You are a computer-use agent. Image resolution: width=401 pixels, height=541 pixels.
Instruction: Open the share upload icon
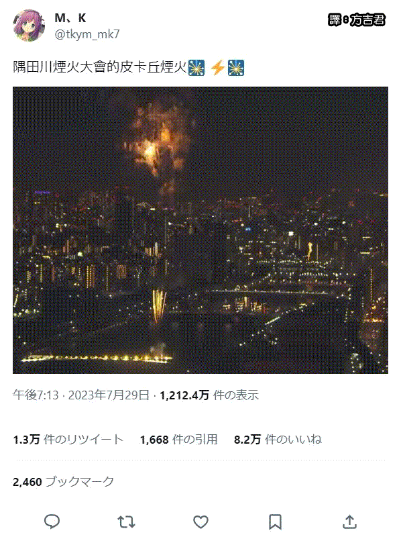click(x=349, y=522)
